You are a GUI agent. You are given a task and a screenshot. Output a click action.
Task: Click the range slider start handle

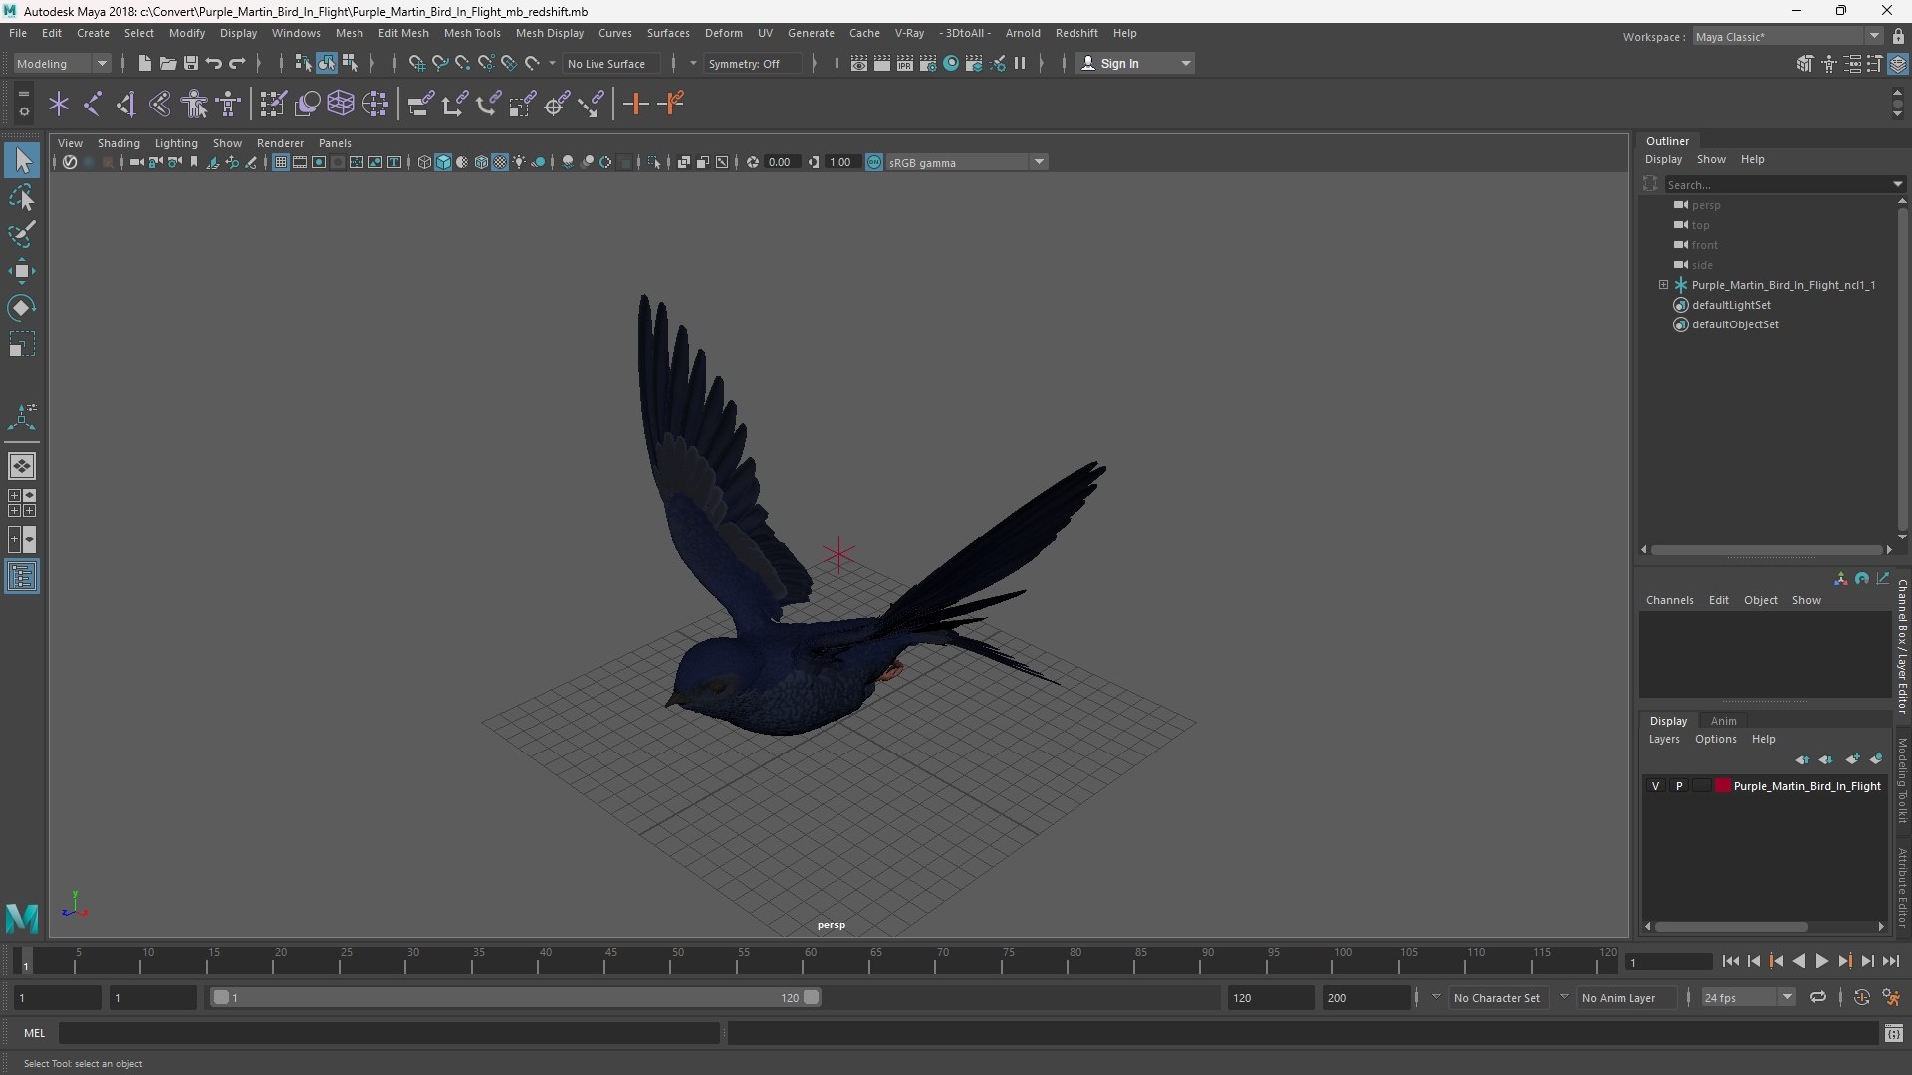coord(221,997)
